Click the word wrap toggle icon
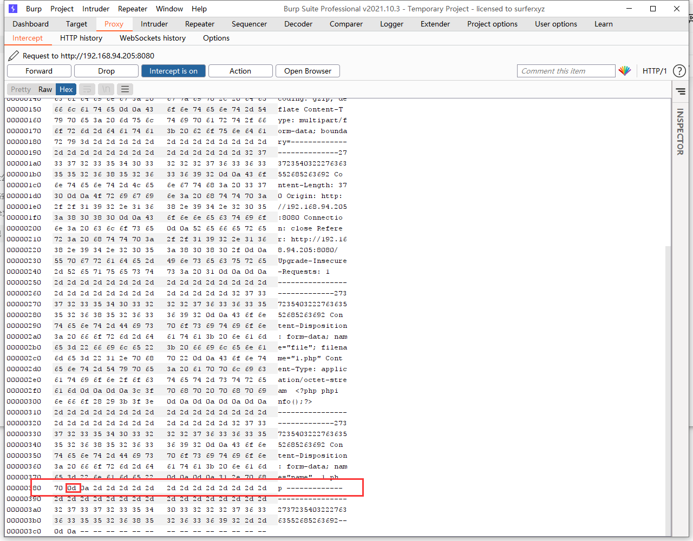This screenshot has height=541, width=693. pos(87,89)
